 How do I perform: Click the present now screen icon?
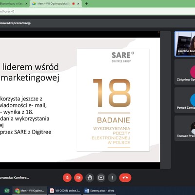coord(101,177)
